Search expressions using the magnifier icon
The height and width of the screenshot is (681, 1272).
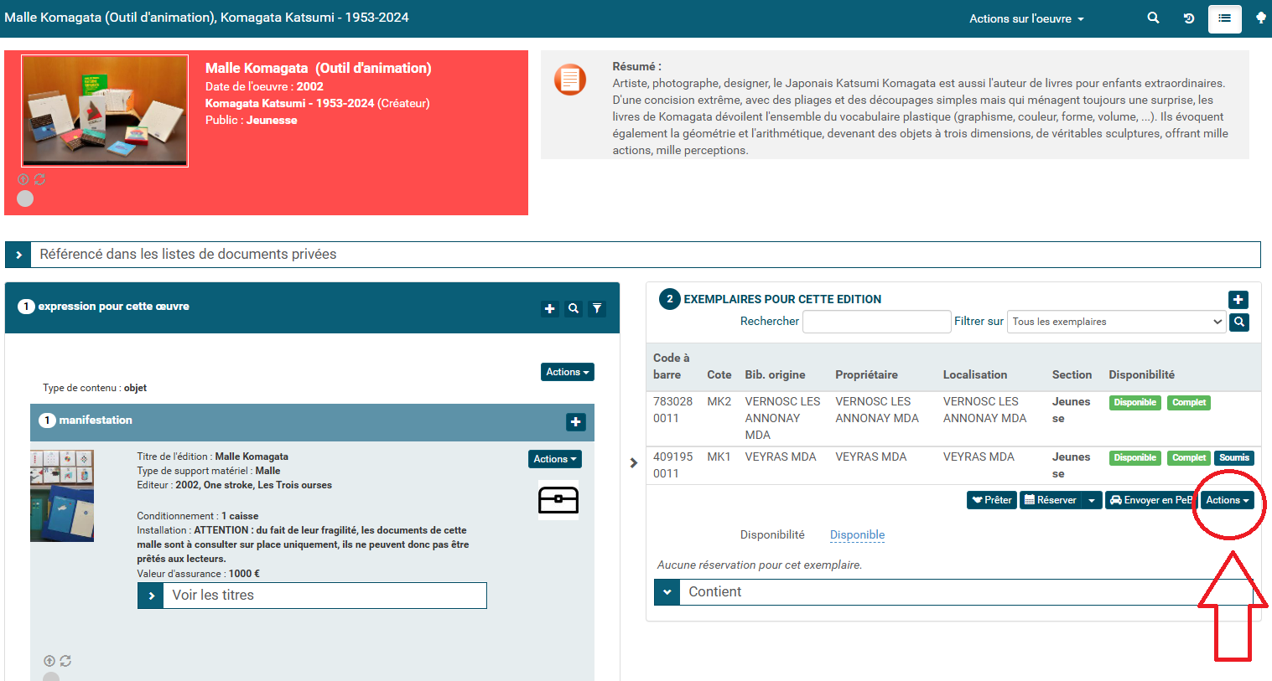pyautogui.click(x=574, y=308)
